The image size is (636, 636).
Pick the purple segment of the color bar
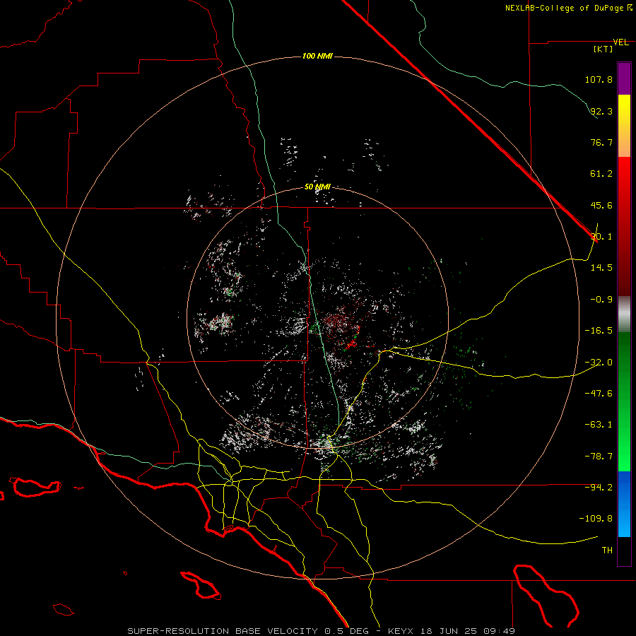624,78
